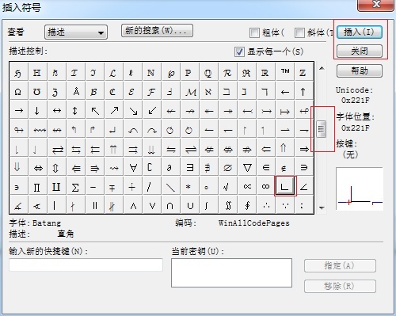Screen dimensions: 396x316
Task: Select the union ∪ symbol
Action: (190, 204)
